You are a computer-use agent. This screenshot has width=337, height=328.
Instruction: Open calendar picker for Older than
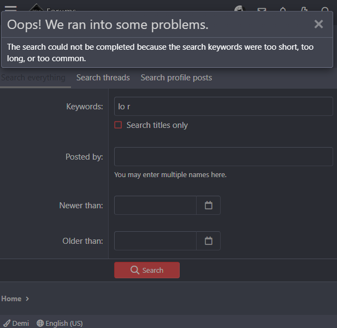[208, 241]
